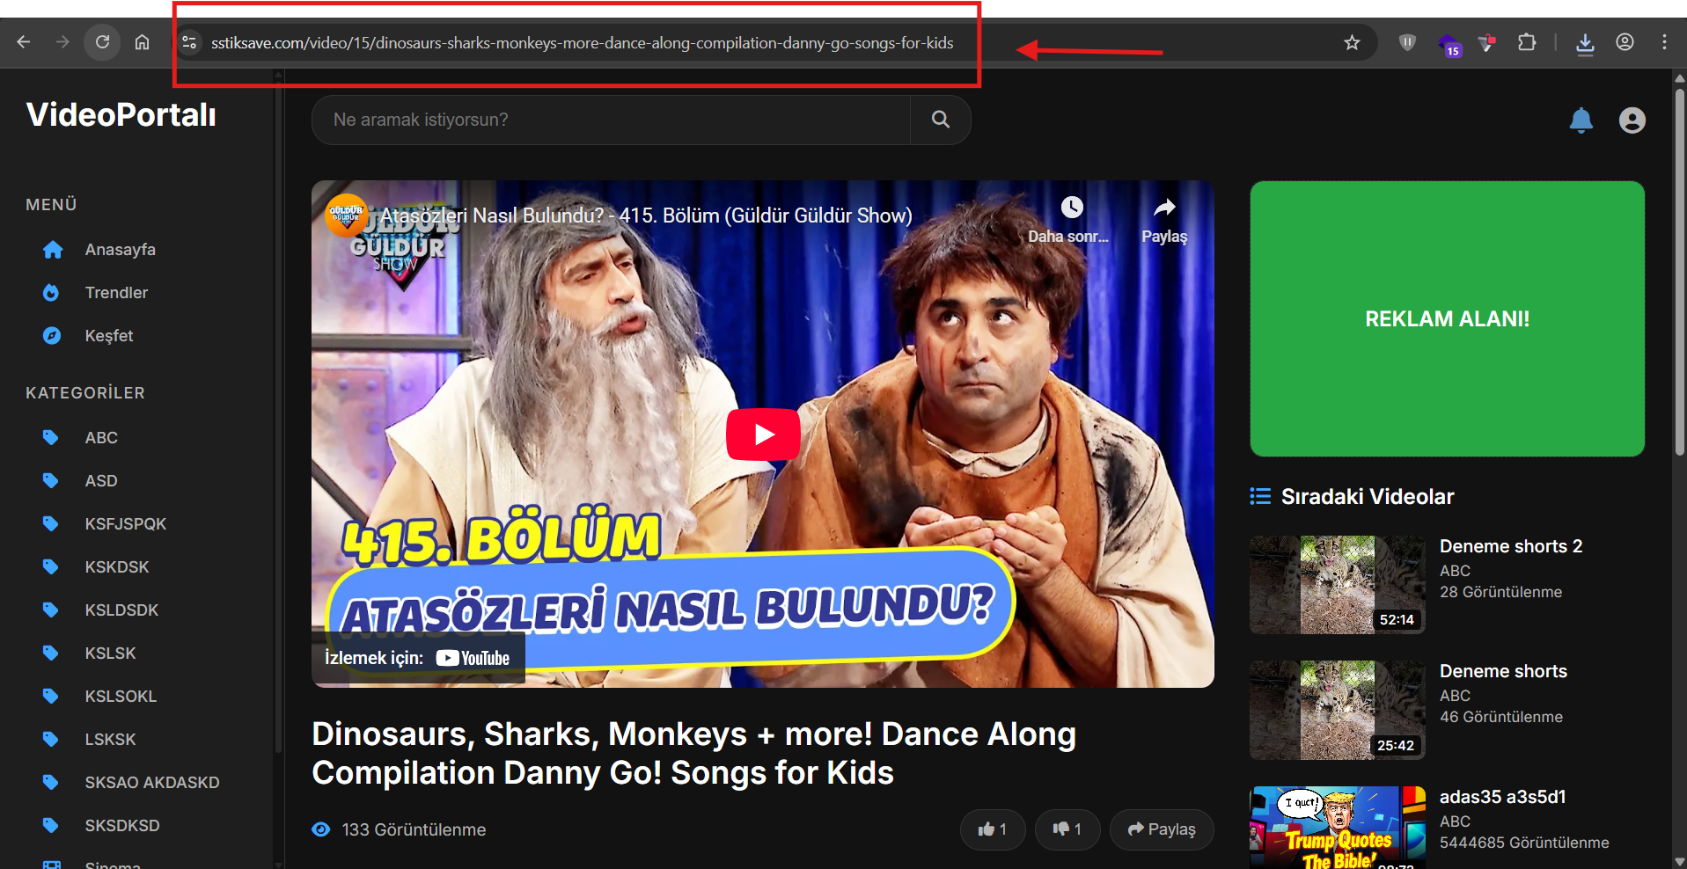Click the address bar URL

582,42
